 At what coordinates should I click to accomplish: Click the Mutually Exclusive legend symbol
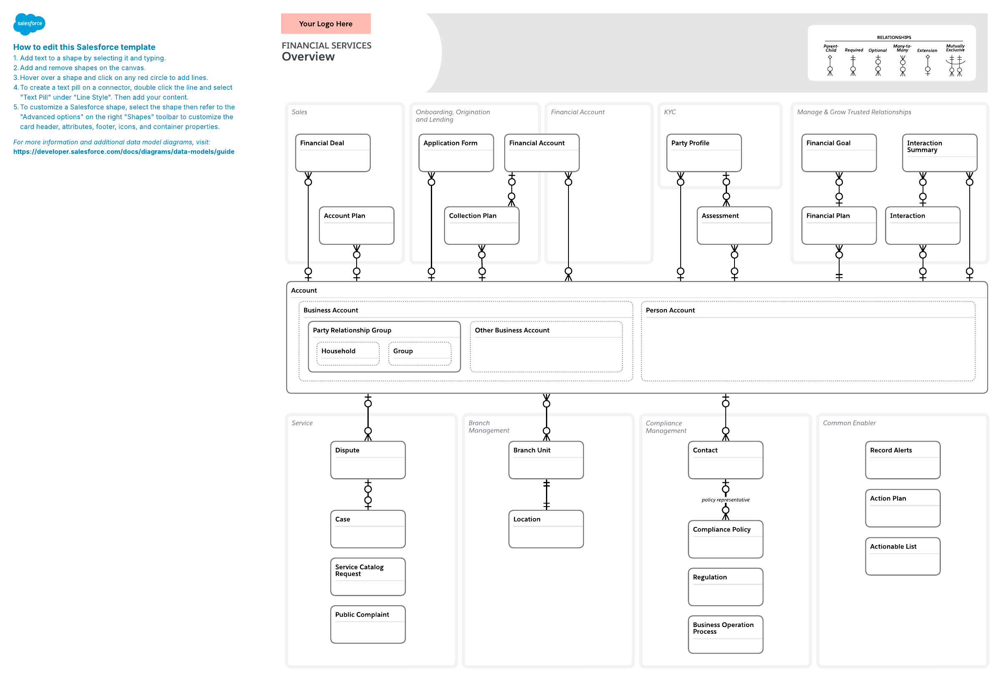956,65
